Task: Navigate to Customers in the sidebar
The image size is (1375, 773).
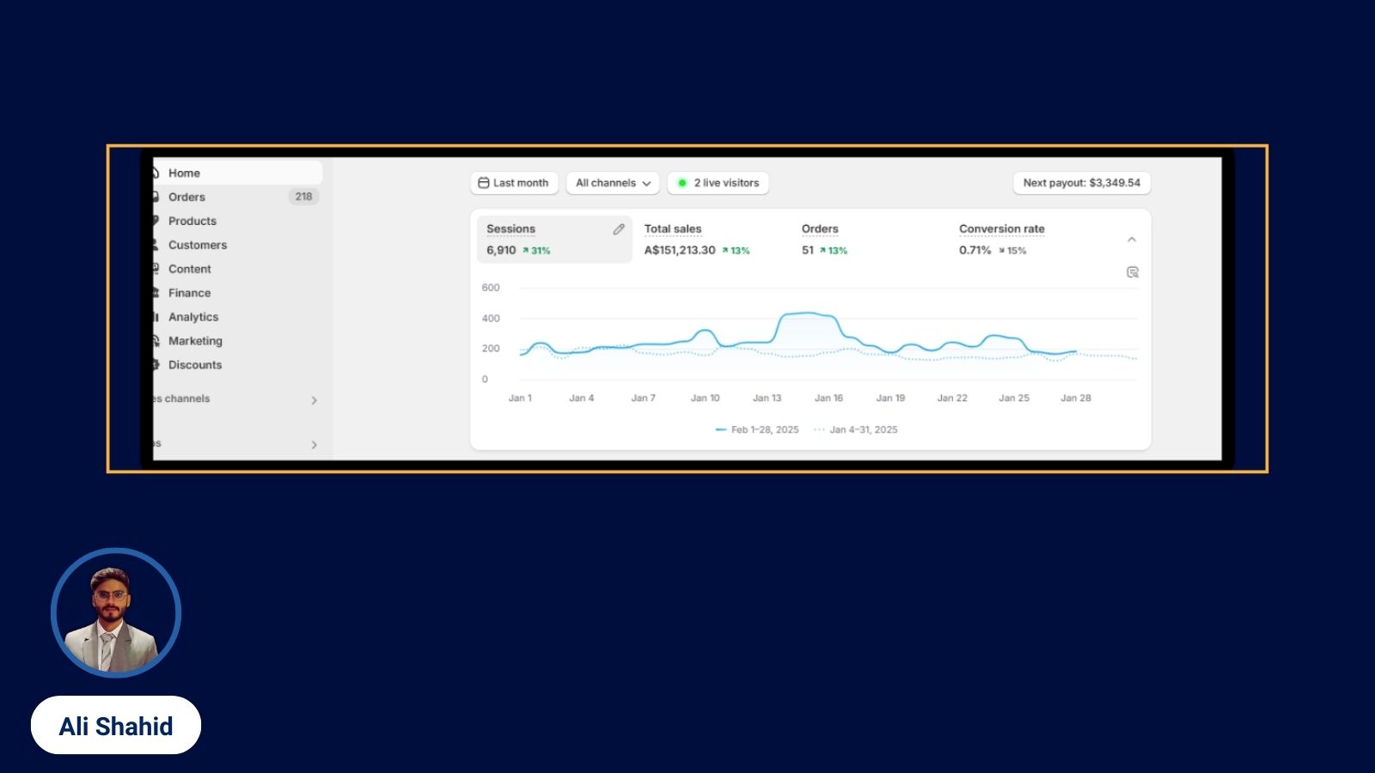Action: tap(197, 245)
